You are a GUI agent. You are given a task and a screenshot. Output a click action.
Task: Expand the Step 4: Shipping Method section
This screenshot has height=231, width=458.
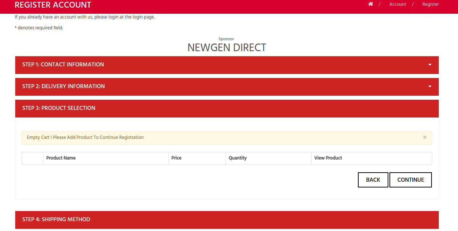tap(227, 220)
